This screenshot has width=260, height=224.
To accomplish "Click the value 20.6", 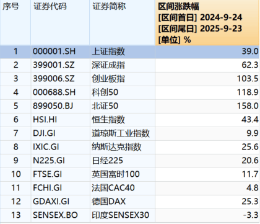I will pos(250,161).
